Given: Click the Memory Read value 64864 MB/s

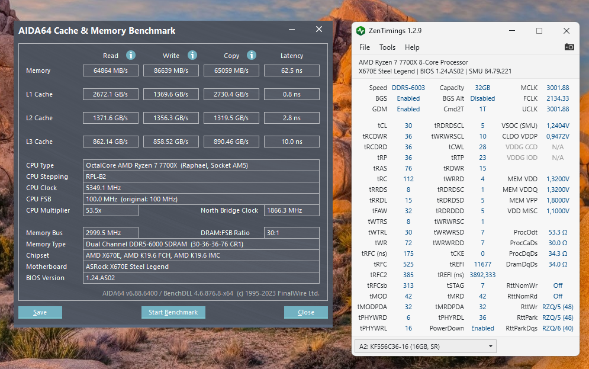Looking at the screenshot, I should [111, 70].
